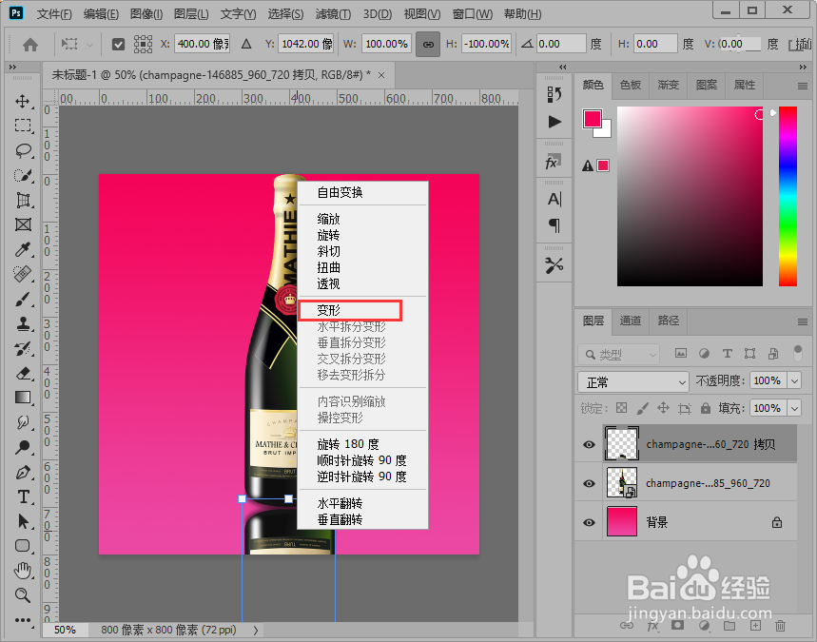Select the Pen tool

[x=23, y=472]
